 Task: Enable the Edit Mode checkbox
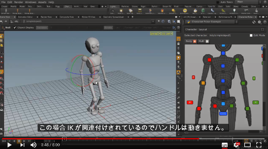click(251, 35)
